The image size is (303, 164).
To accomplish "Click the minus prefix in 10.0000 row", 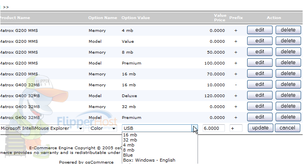I will point(236,85).
